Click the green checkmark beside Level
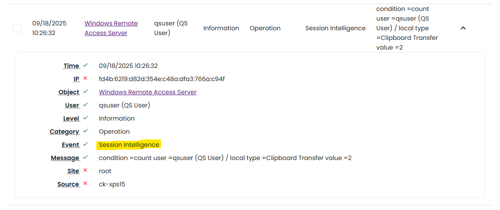Screen dimensions: 500x210 (86, 118)
